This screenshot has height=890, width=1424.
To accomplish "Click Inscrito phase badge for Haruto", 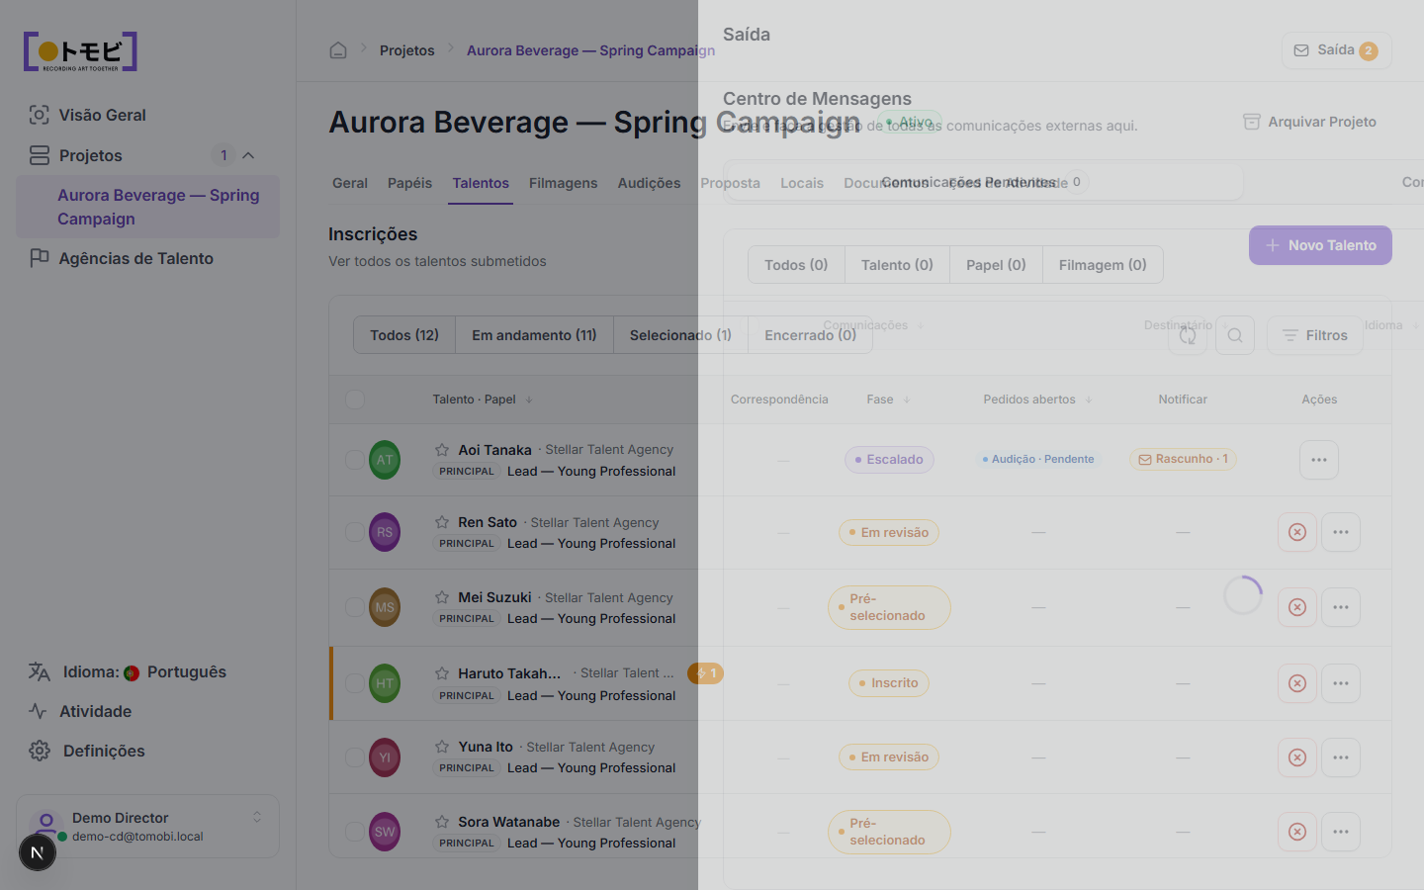I will point(889,683).
